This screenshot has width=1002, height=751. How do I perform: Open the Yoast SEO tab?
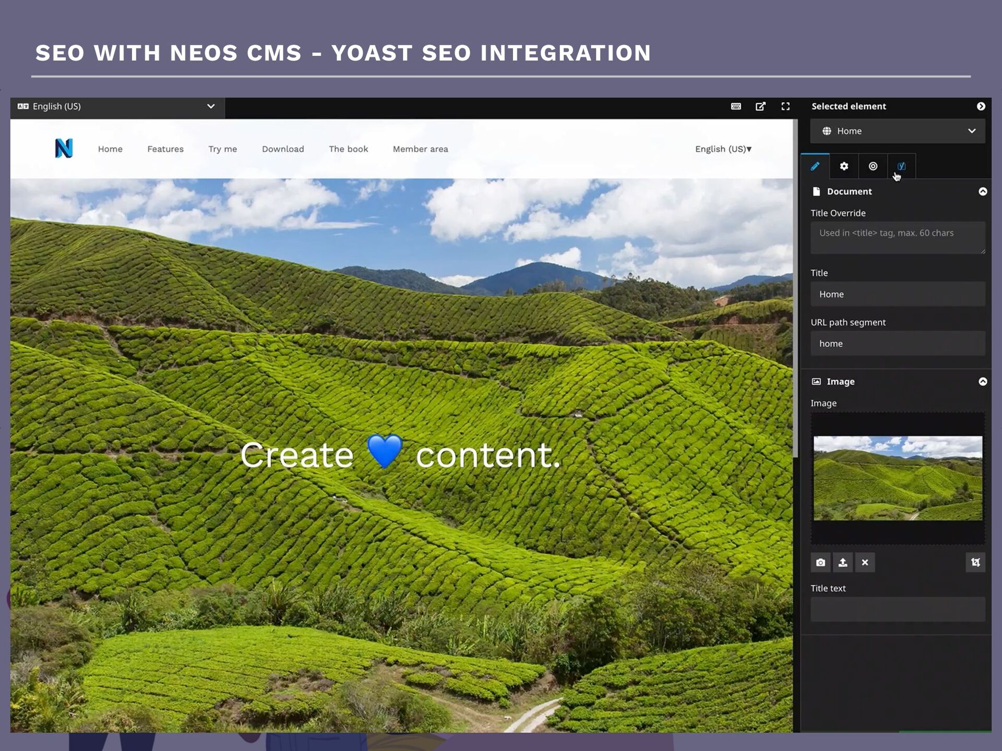click(x=901, y=166)
